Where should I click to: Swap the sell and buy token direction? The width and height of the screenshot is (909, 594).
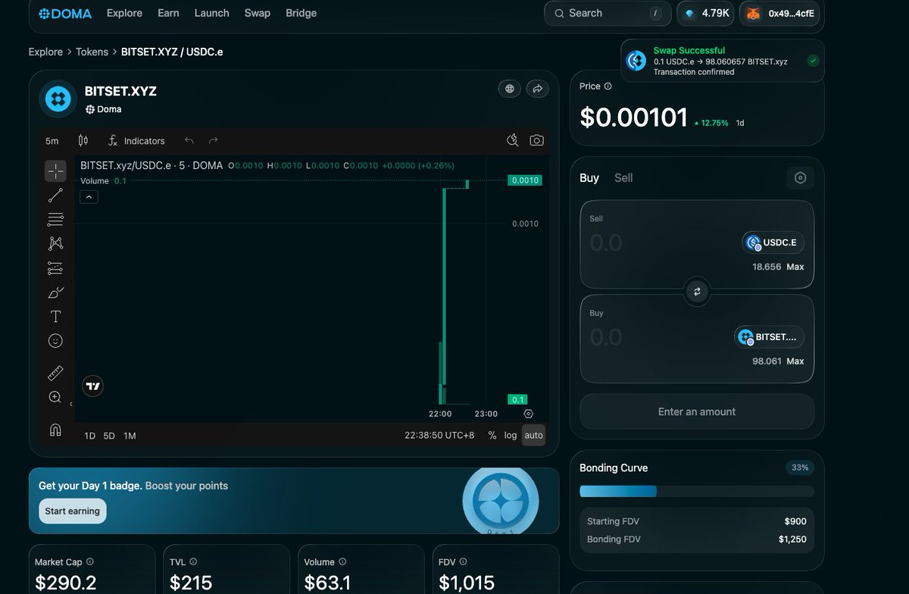tap(697, 291)
